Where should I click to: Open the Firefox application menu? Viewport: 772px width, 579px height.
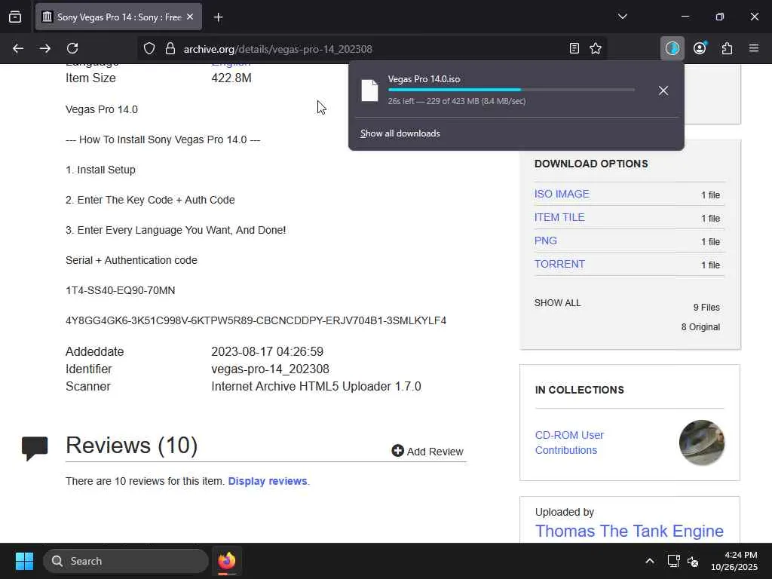[754, 48]
